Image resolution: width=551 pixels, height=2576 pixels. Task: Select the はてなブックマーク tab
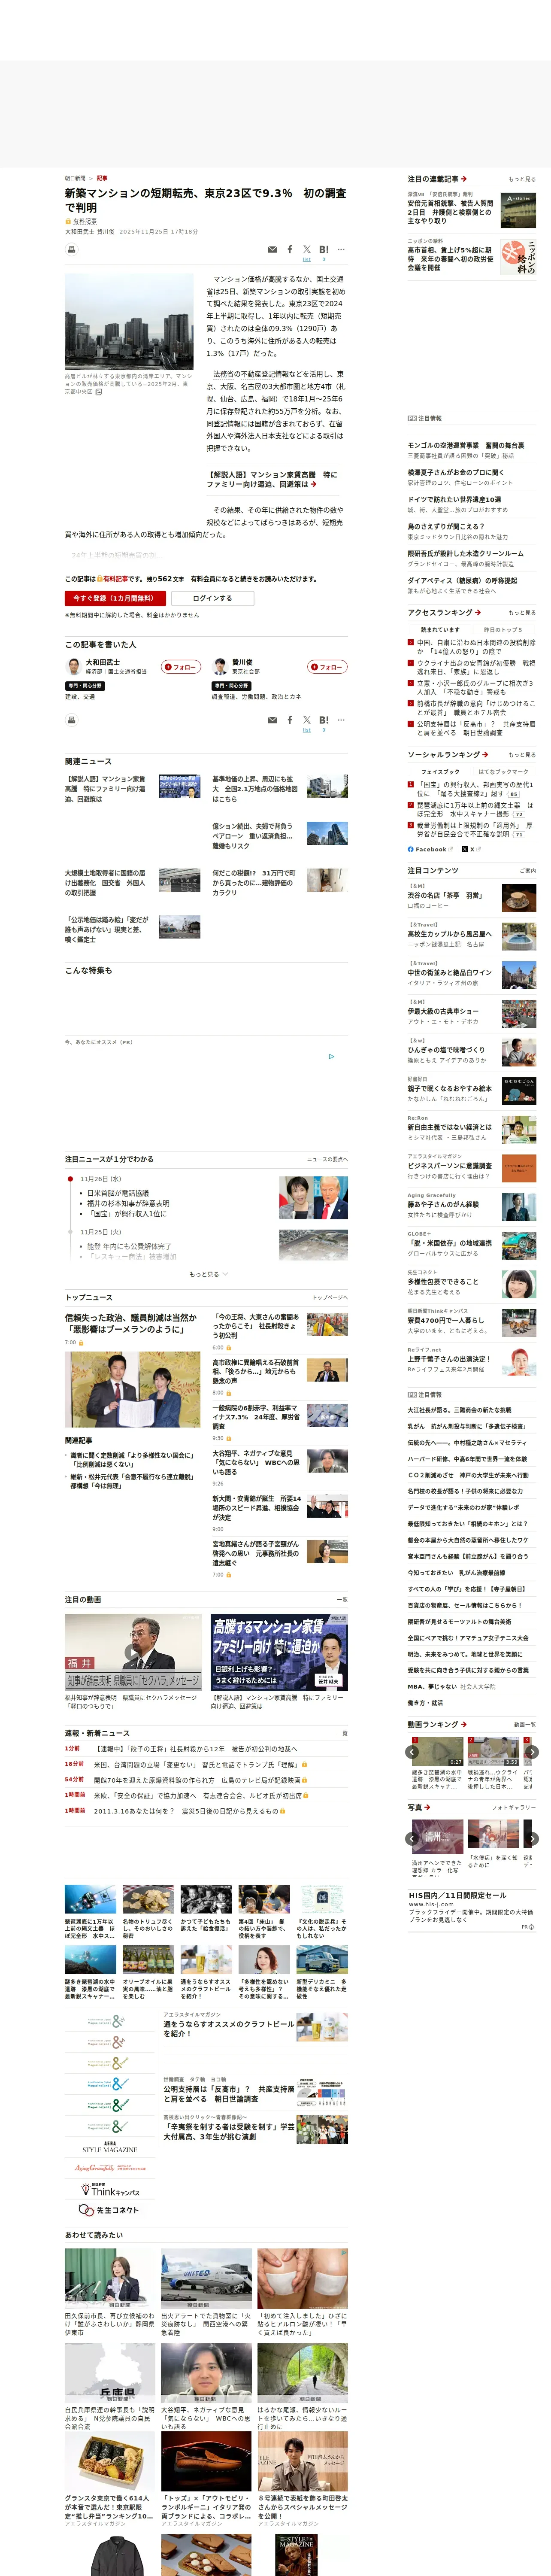[x=502, y=772]
